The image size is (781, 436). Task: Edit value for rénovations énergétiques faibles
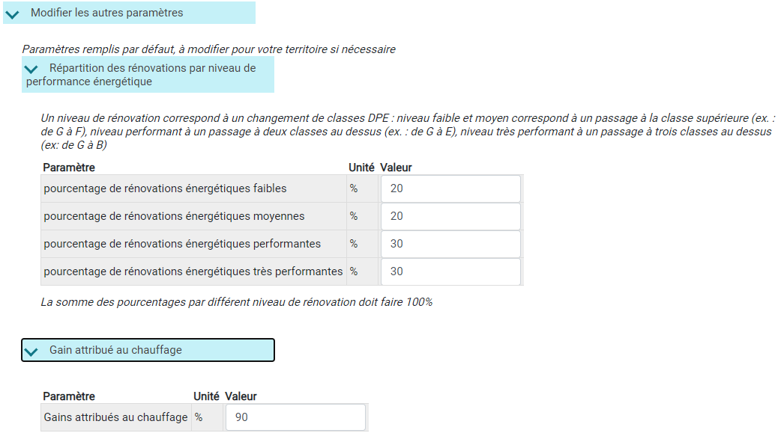tap(450, 188)
